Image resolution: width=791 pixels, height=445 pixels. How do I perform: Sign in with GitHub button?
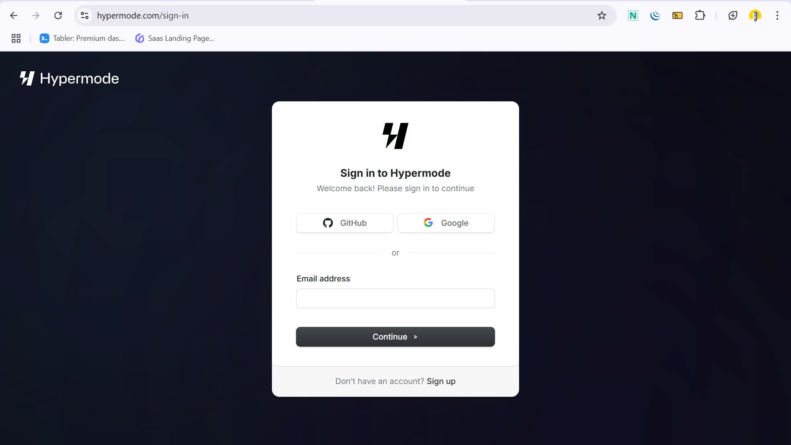coord(344,222)
